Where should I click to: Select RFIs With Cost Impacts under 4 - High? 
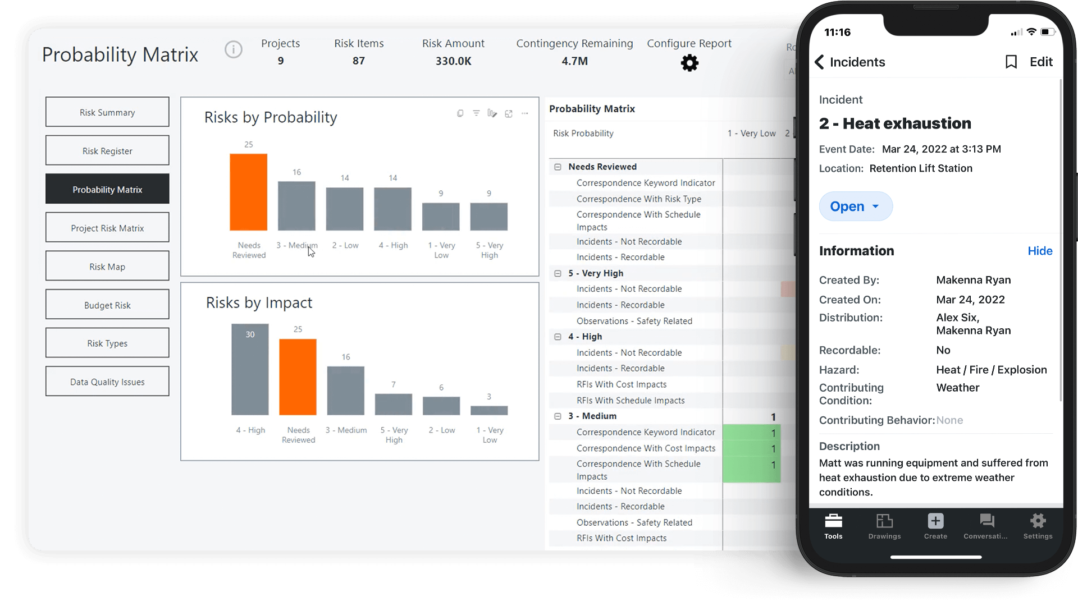point(621,384)
